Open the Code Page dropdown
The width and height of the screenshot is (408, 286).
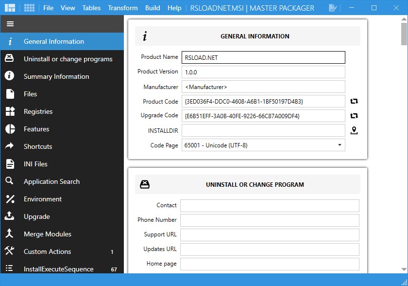[263, 145]
